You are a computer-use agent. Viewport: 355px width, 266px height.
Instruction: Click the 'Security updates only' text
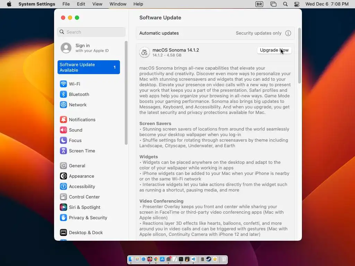click(x=259, y=33)
